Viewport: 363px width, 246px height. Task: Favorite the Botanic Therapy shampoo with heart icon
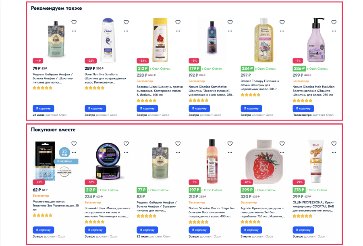[x=282, y=22]
